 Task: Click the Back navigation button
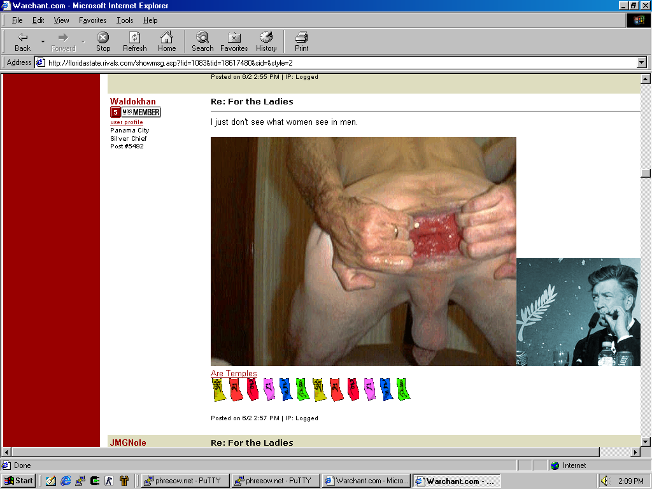click(x=22, y=41)
